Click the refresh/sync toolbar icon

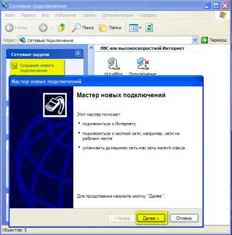[x=149, y=28]
